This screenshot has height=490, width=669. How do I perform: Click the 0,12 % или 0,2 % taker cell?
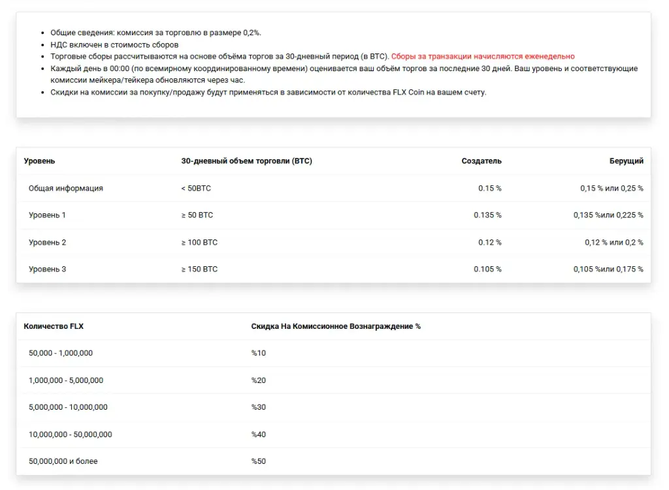pos(613,242)
